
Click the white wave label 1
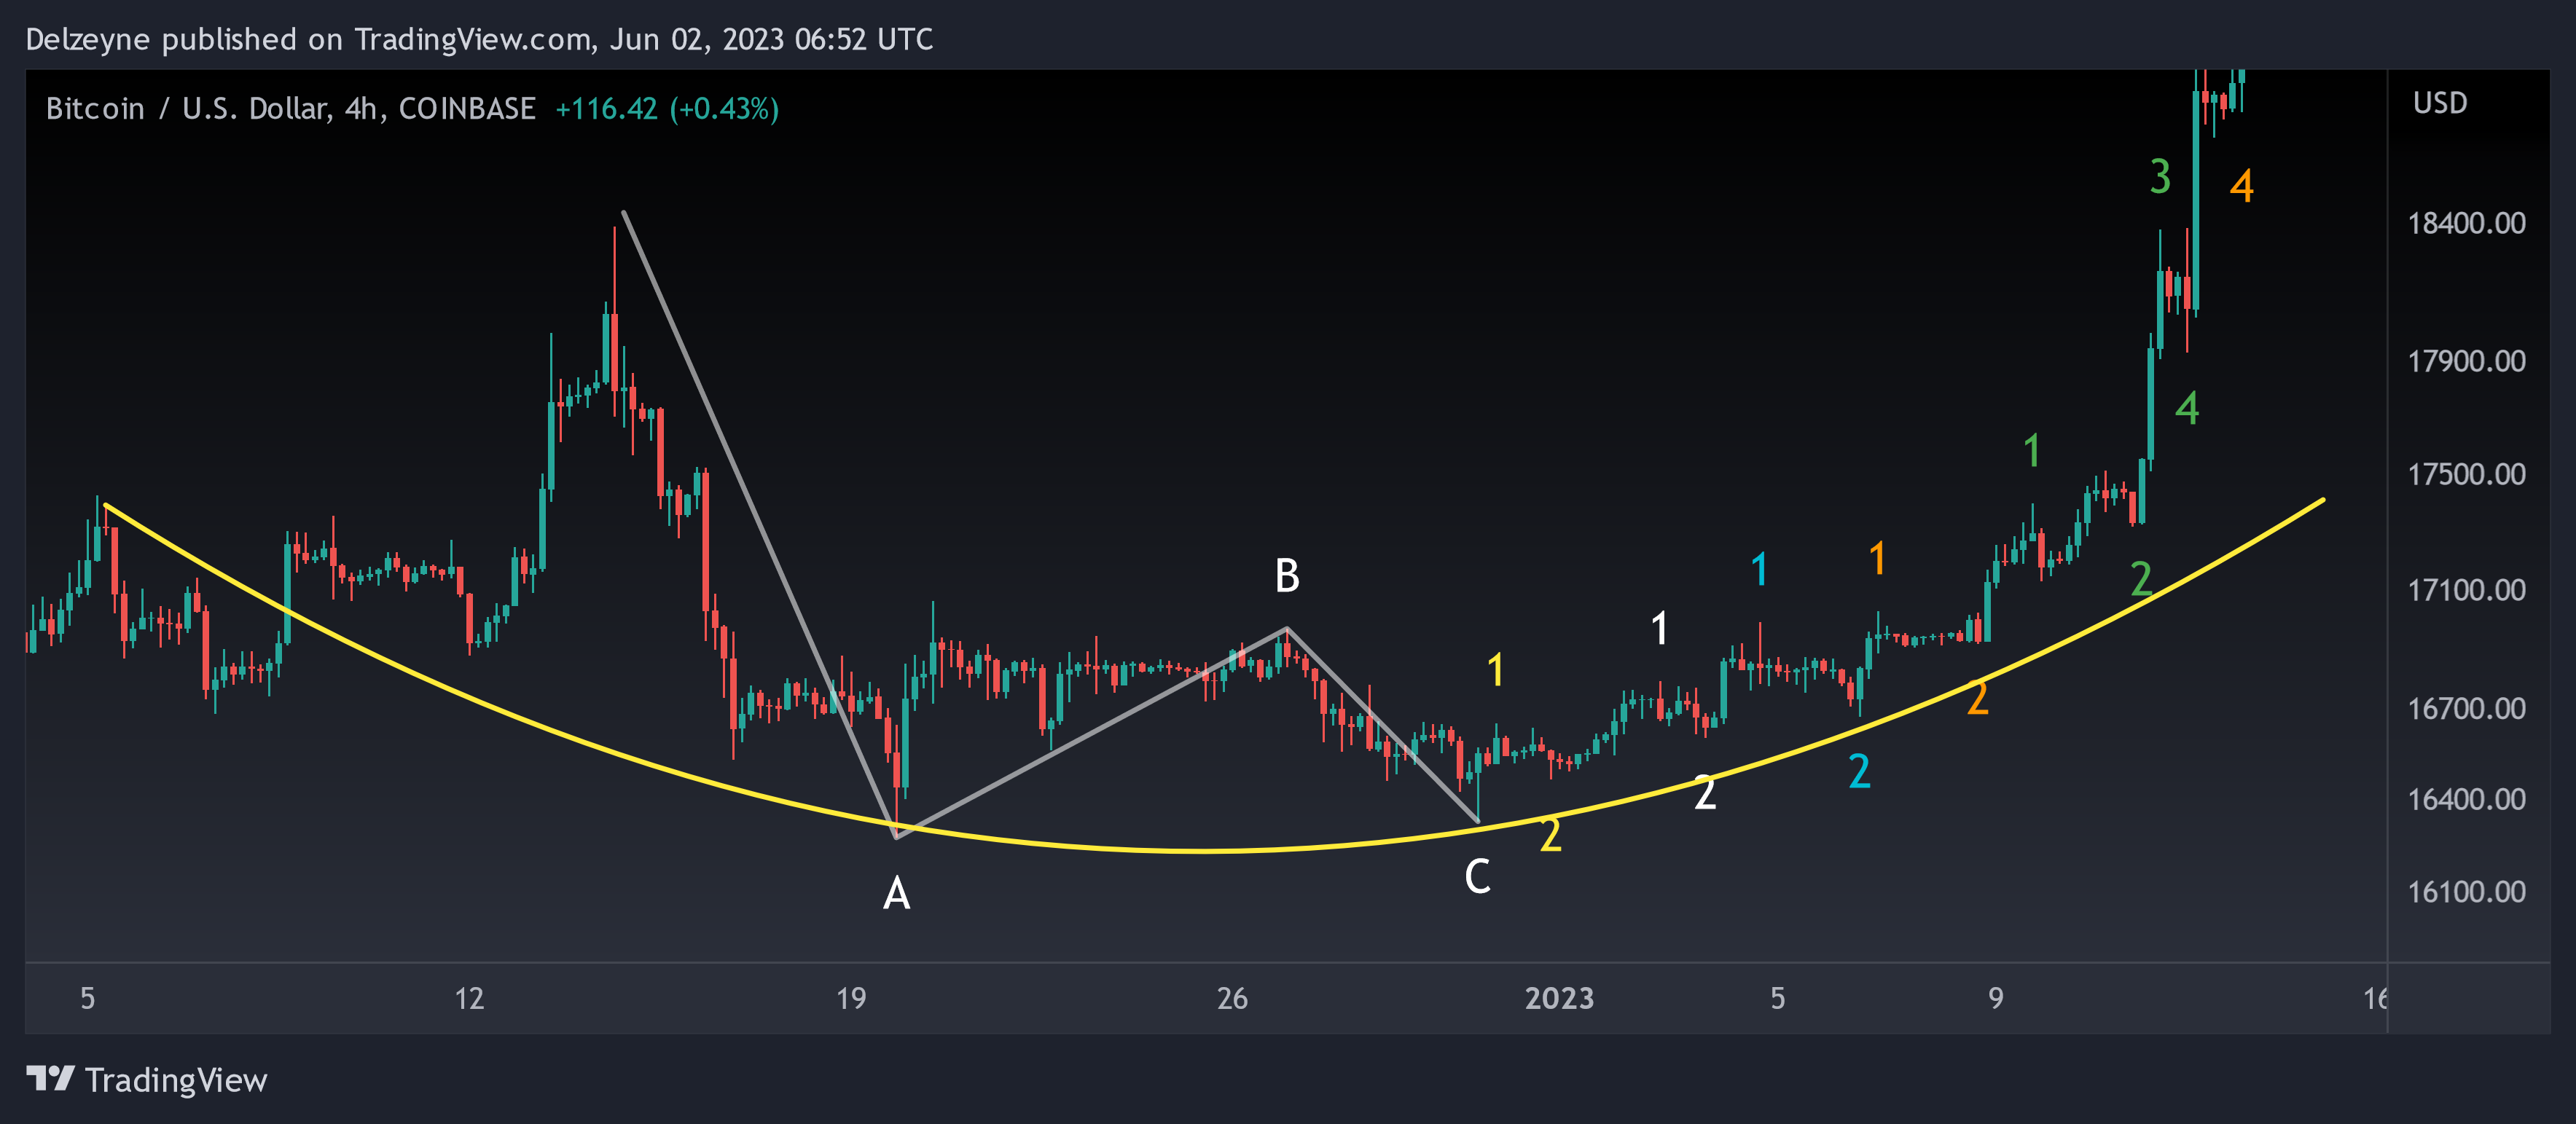1659,628
